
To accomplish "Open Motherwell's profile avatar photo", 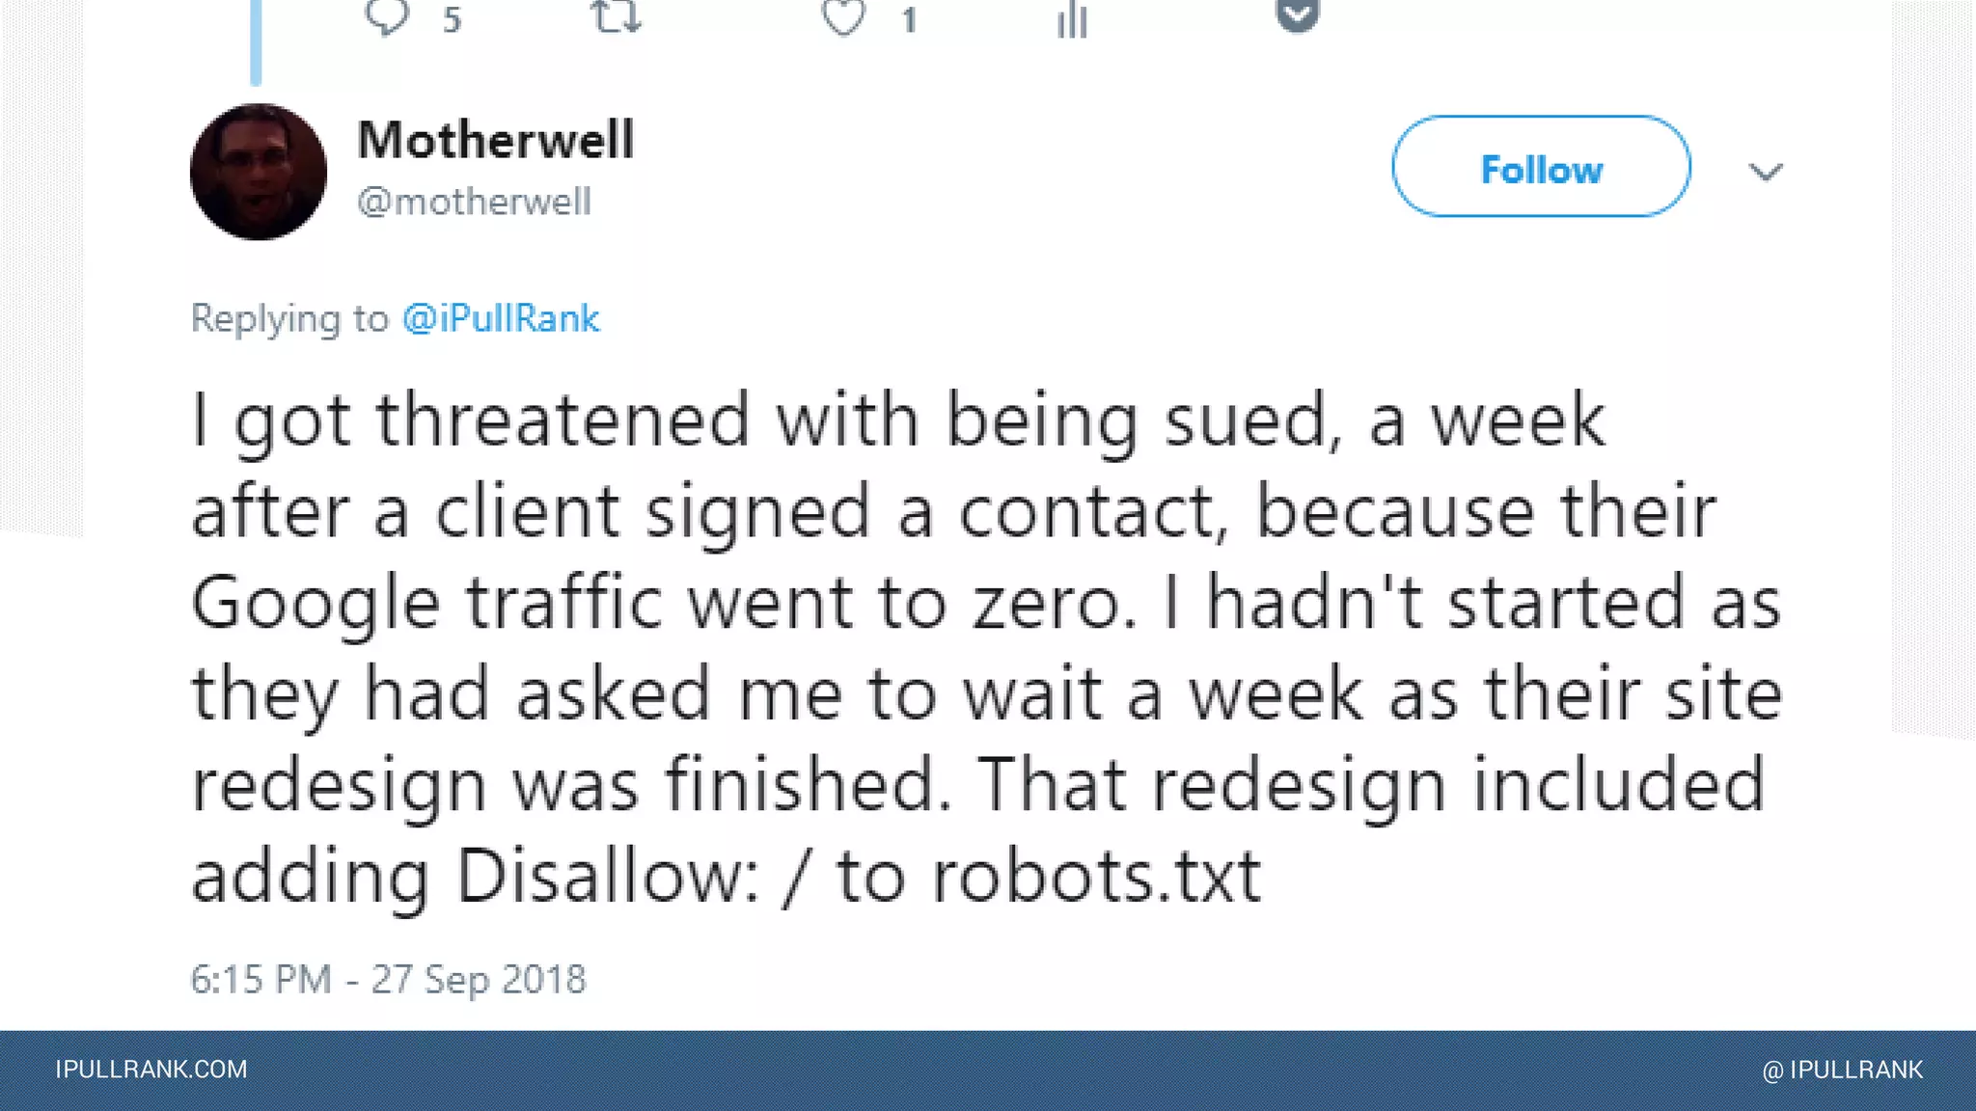I will point(259,172).
